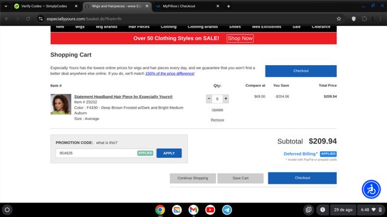This screenshot has height=217, width=387.
Task: Close the Verify Codes SimplyCodes tab
Action: (76, 6)
